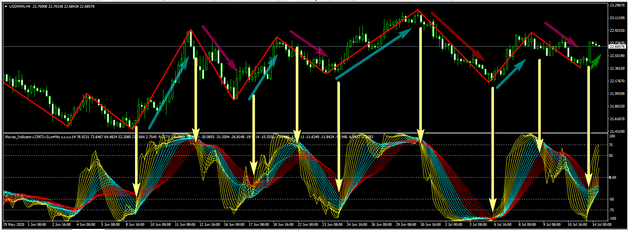Click the 22.68428 low value in header
628x230 pixels.
(72, 7)
